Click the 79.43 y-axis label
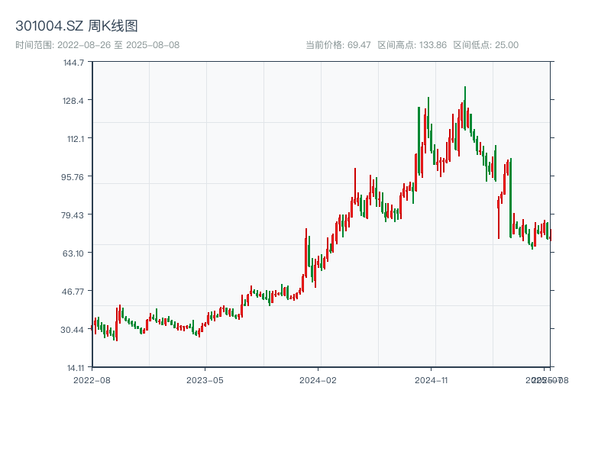This screenshot has height=458, width=611. click(x=73, y=215)
